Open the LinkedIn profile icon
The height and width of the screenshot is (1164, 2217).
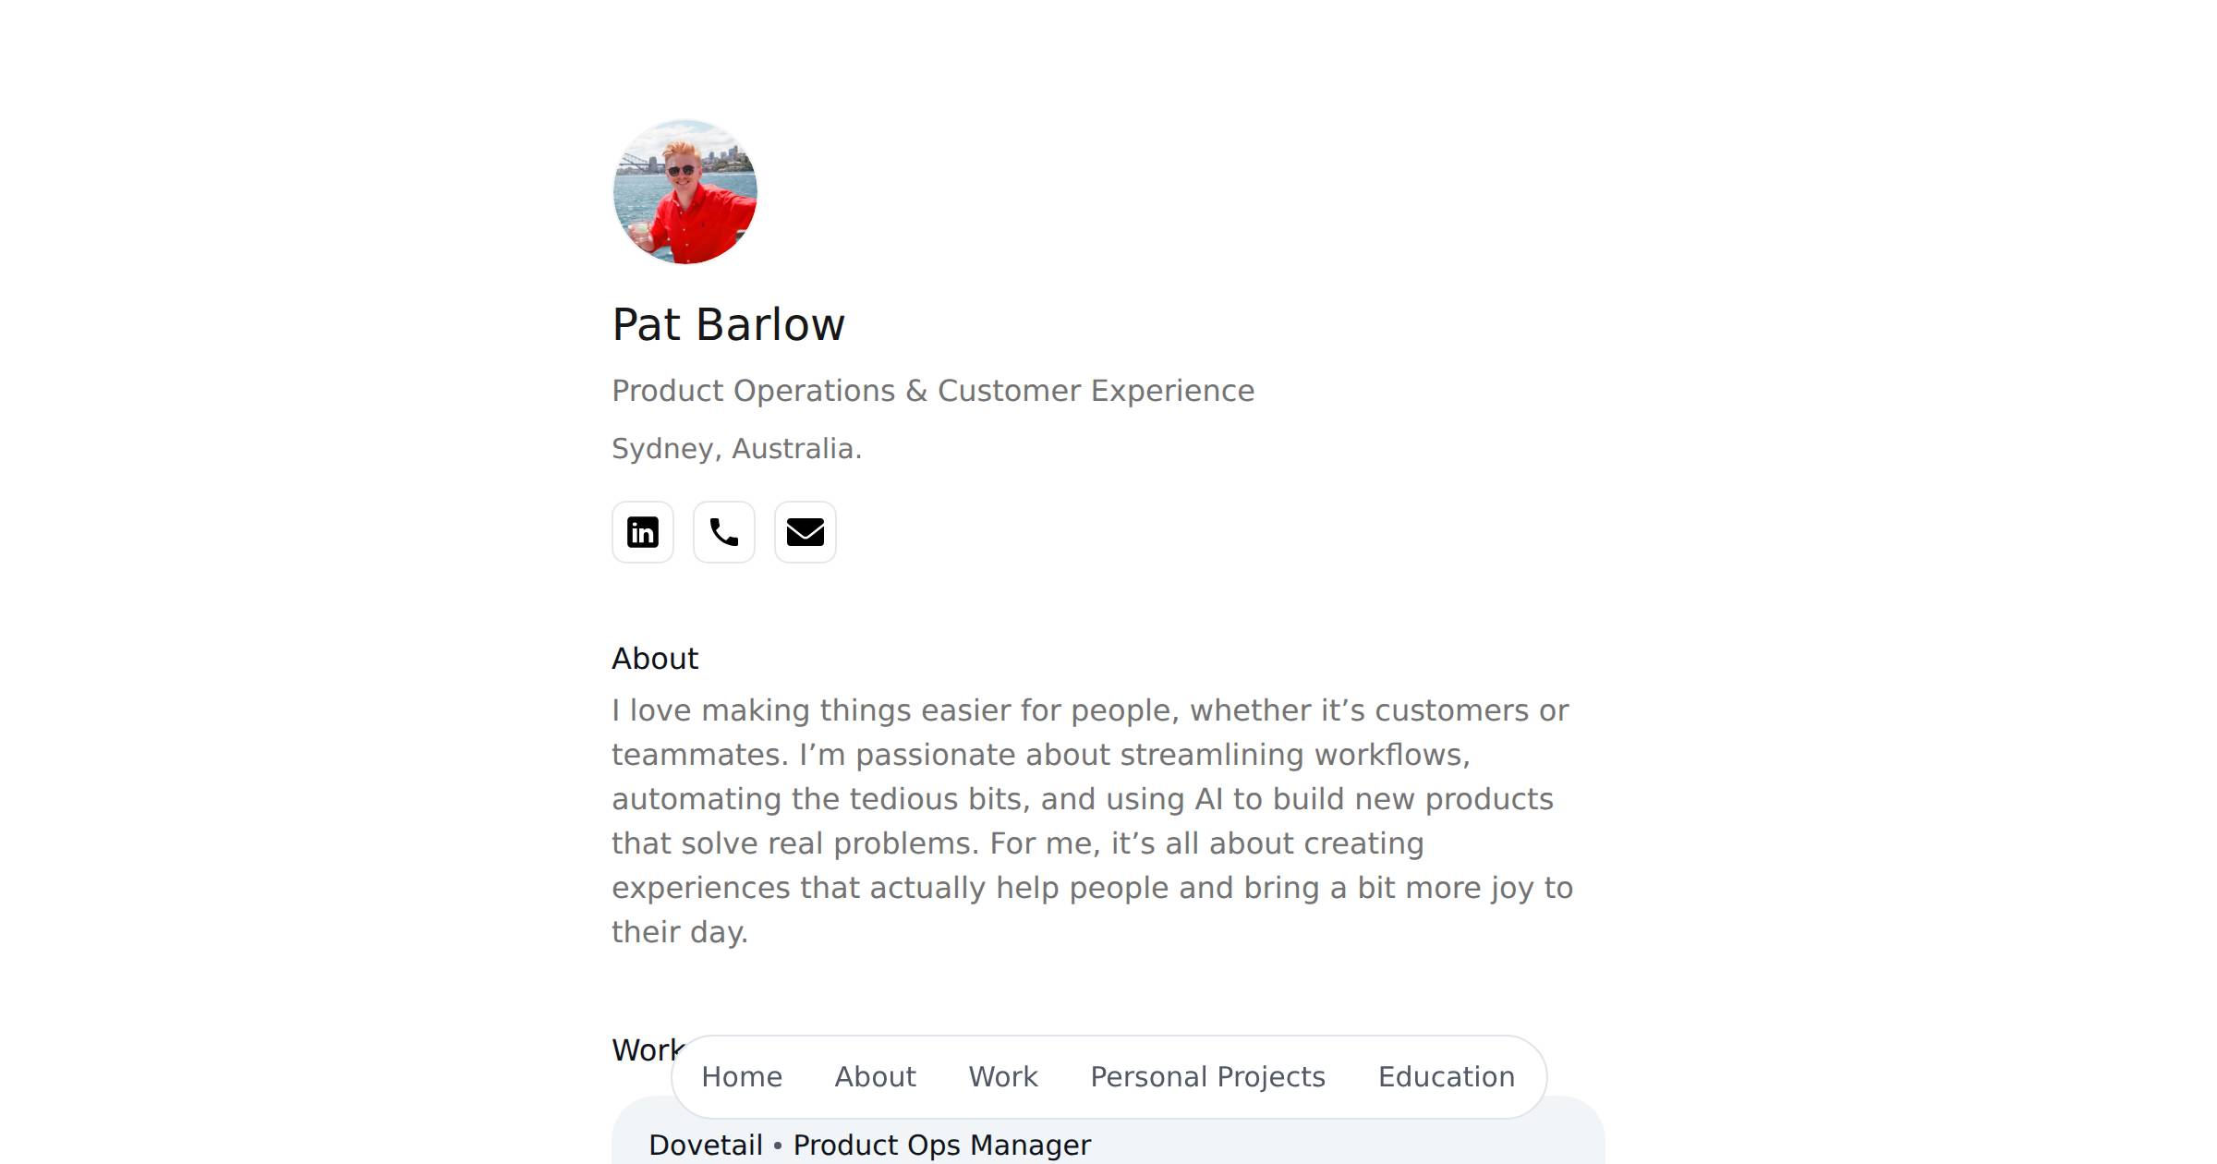point(642,532)
